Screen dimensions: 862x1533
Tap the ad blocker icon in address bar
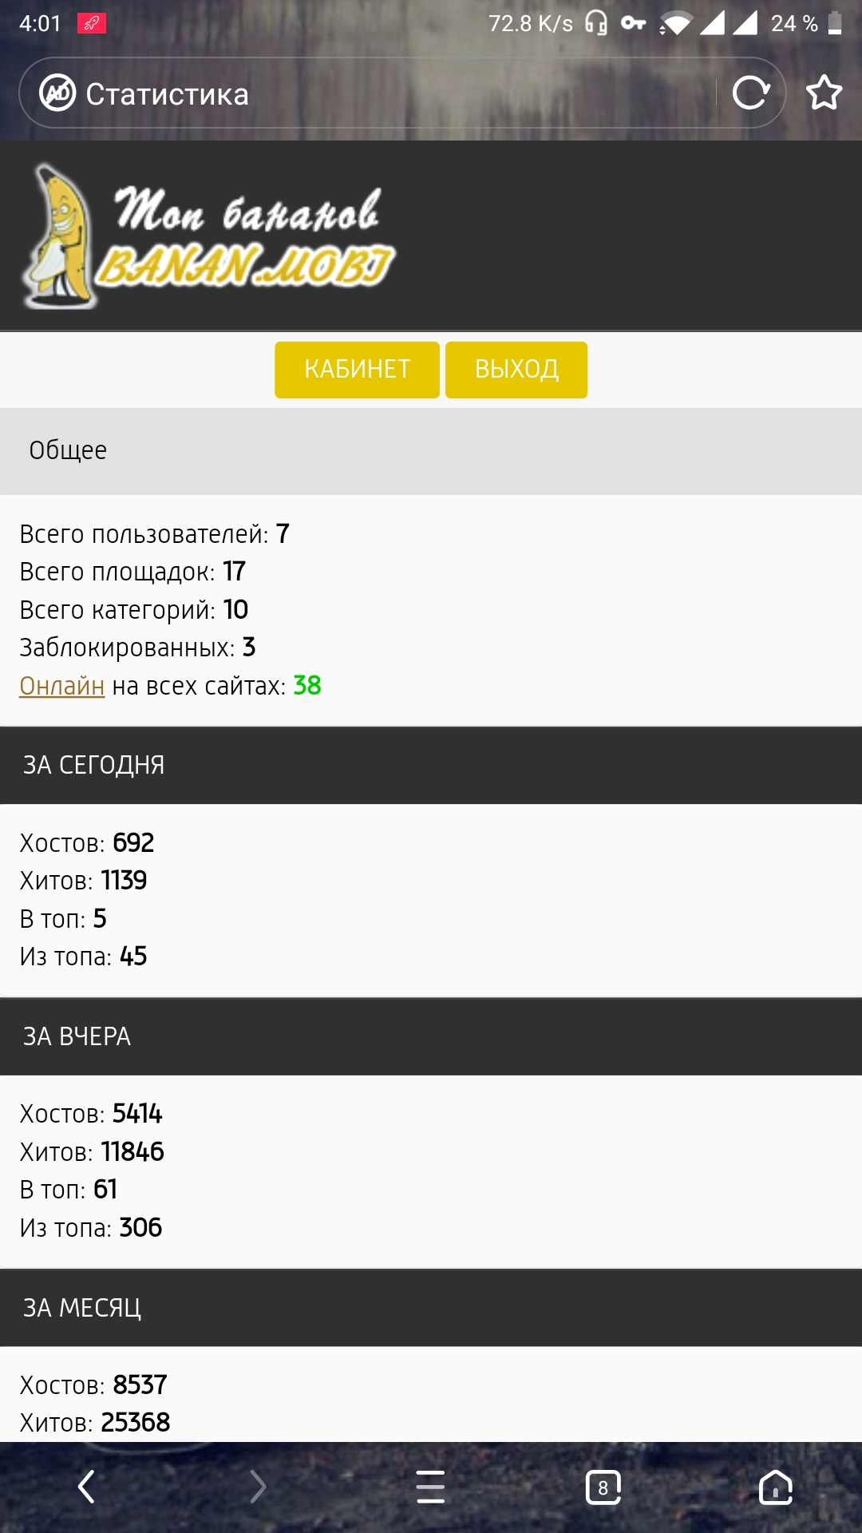57,93
